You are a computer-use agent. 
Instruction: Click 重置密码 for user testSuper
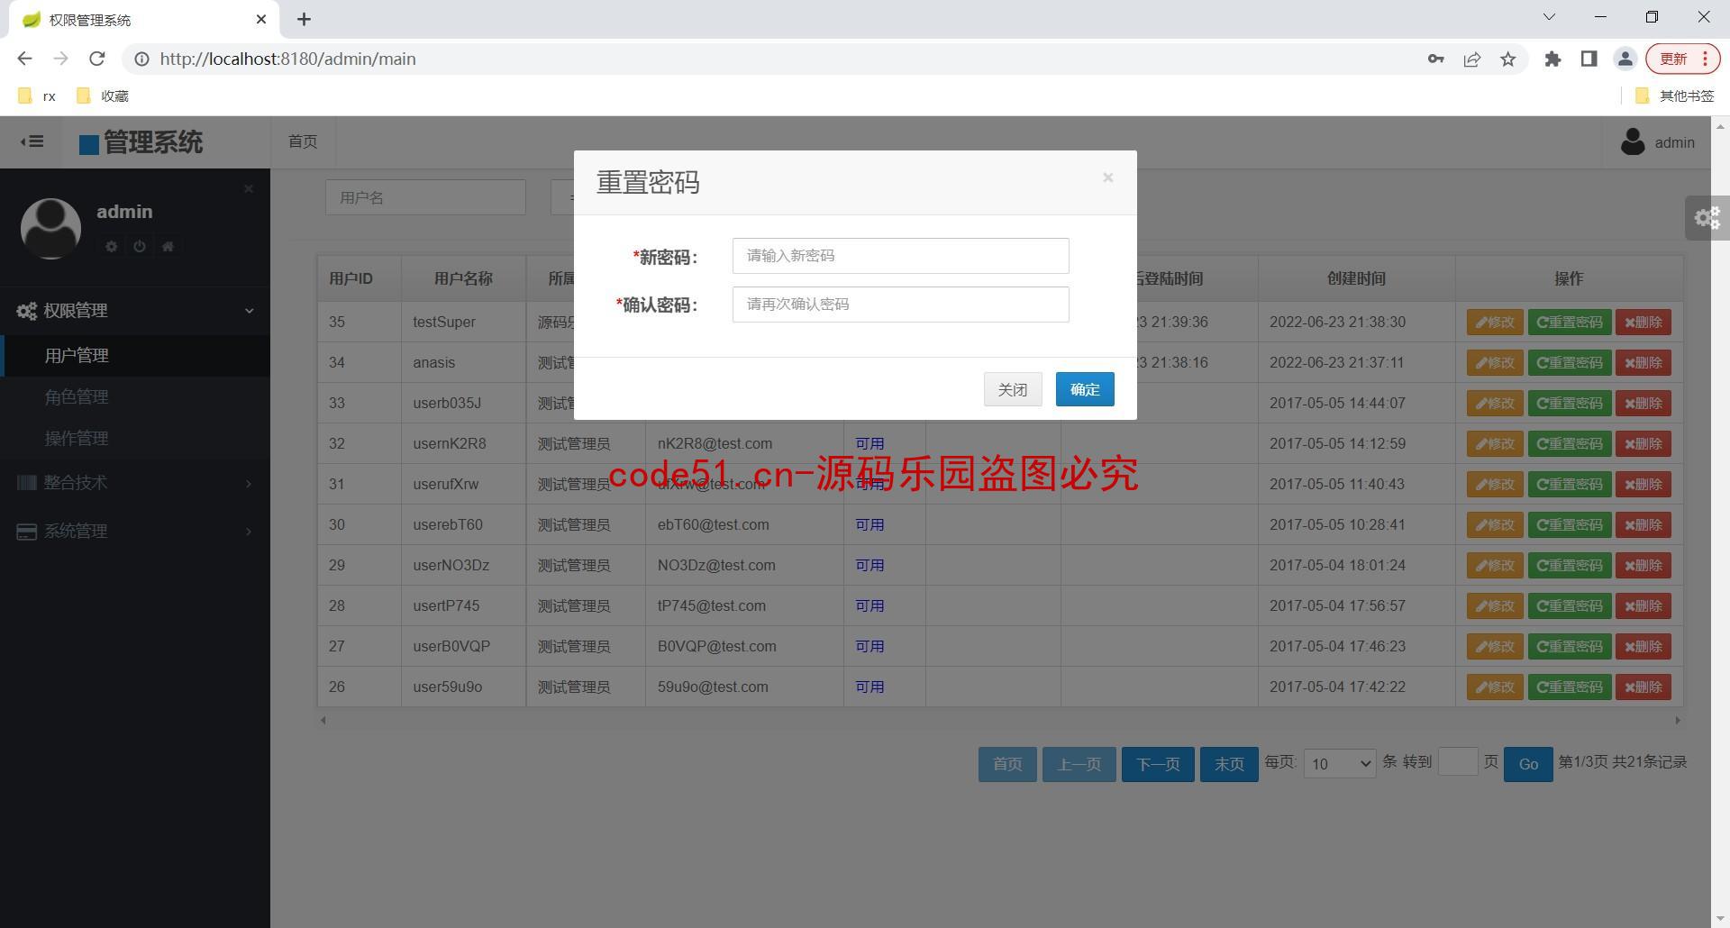point(1570,322)
